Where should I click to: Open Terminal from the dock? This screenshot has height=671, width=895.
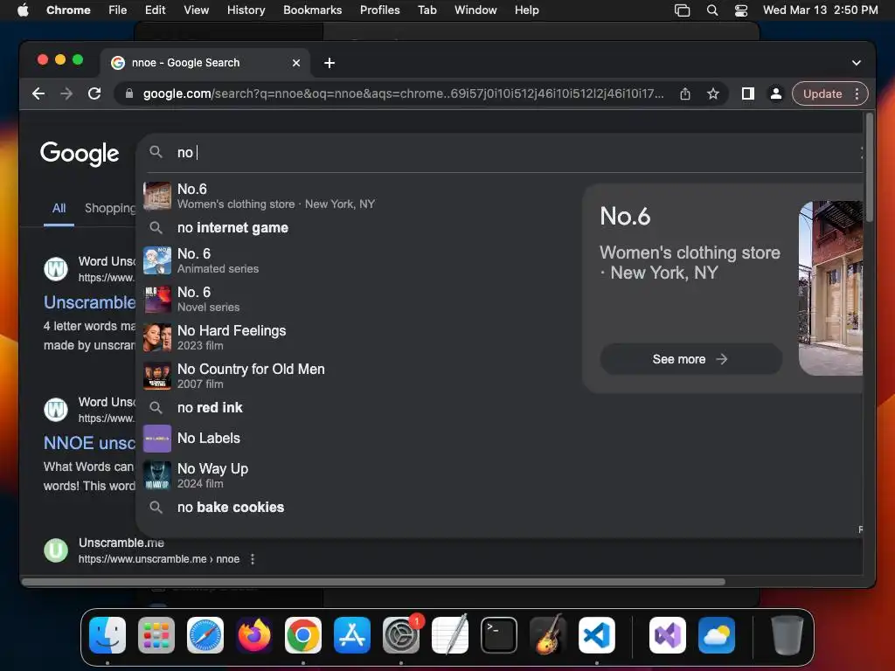(x=499, y=635)
